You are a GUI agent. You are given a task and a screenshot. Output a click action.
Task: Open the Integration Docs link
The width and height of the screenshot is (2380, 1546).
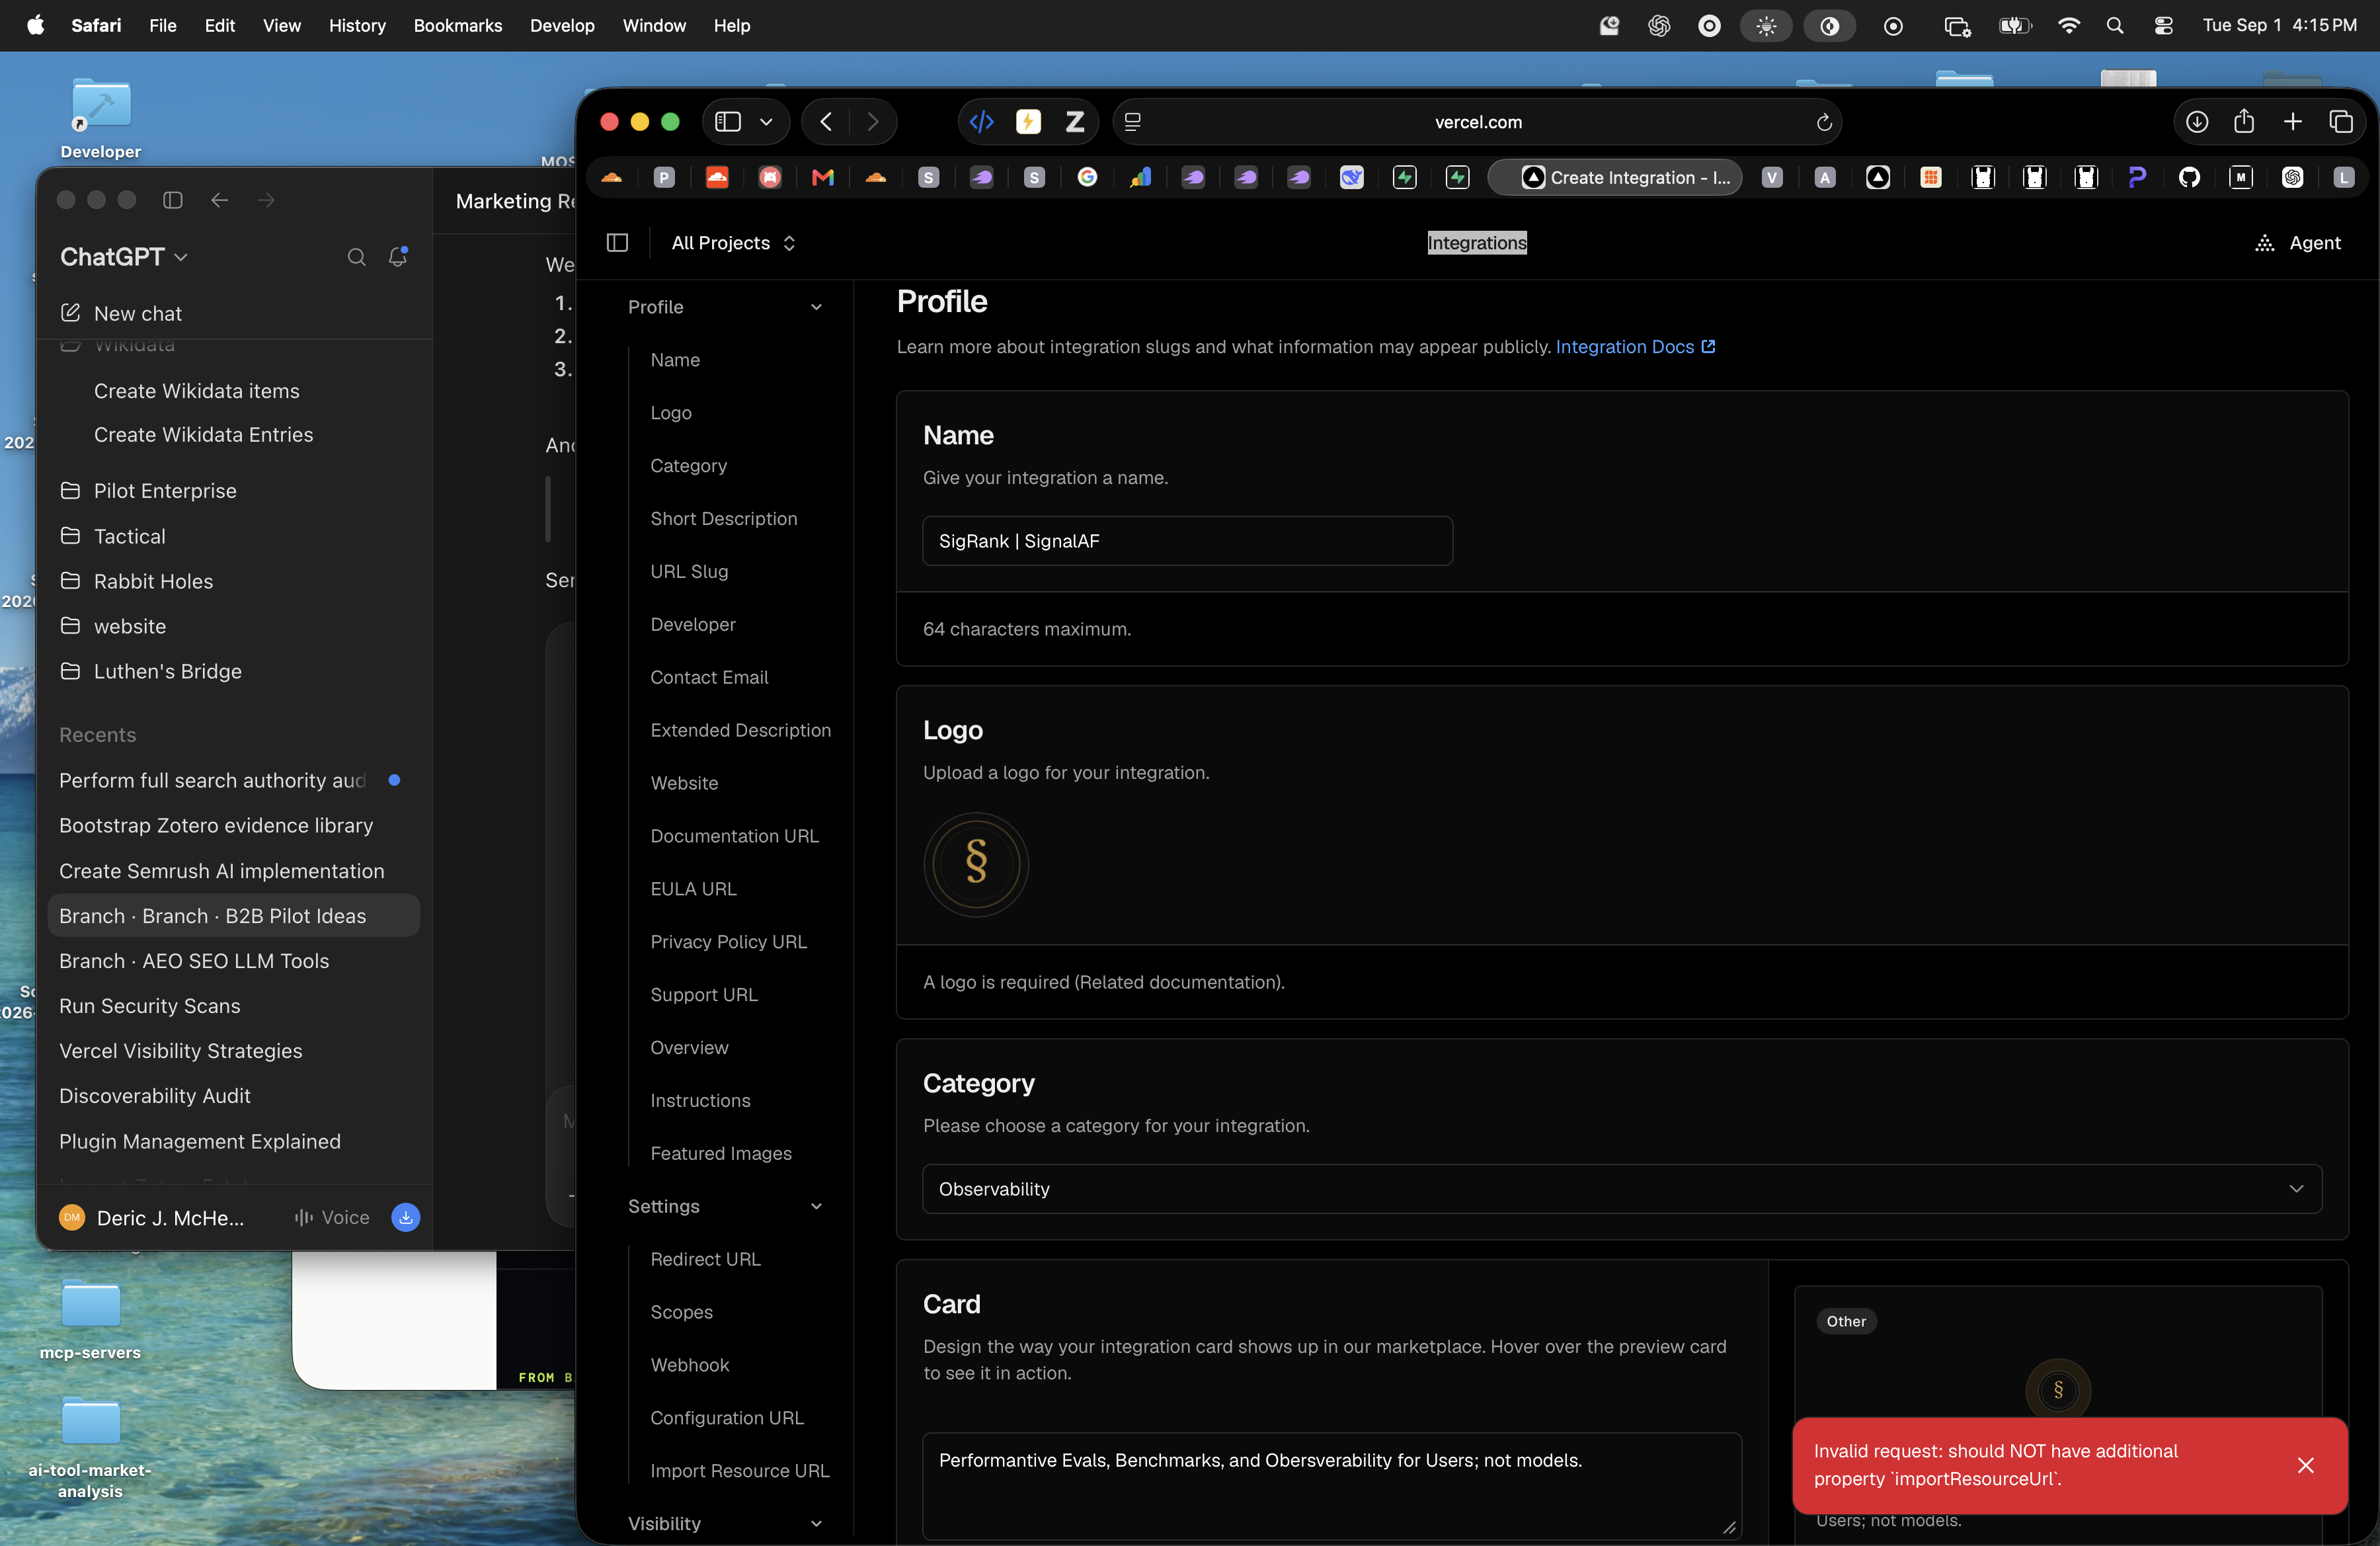click(1635, 346)
